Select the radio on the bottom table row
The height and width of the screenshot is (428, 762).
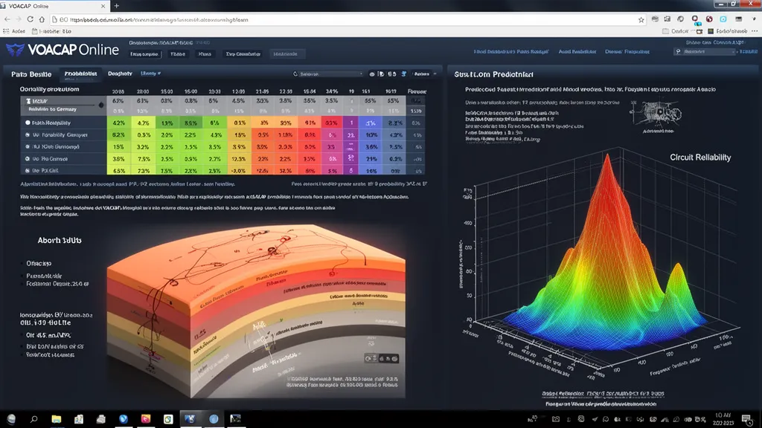(28, 170)
